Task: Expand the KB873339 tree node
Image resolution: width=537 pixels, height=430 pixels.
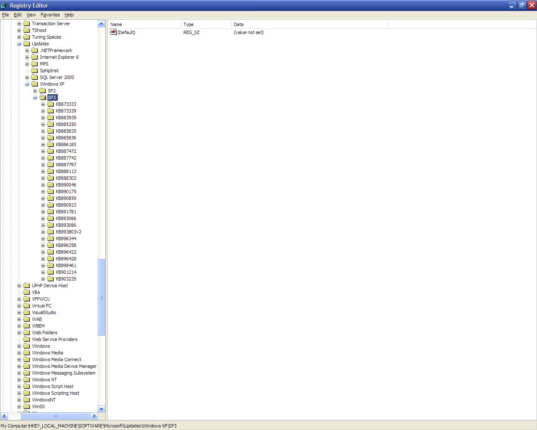Action: pyautogui.click(x=43, y=111)
